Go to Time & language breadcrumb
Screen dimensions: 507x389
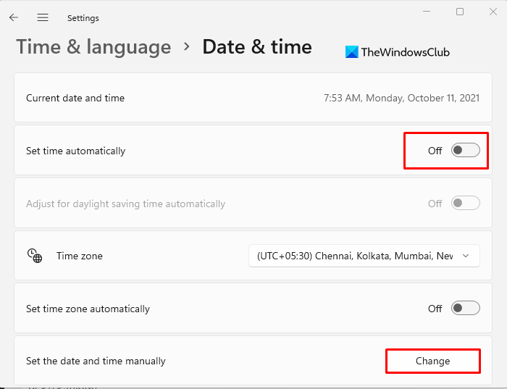point(93,47)
